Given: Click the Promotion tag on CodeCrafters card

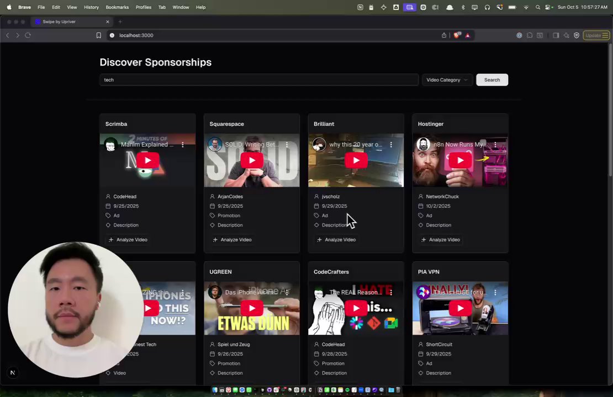Looking at the screenshot, I should 332,363.
